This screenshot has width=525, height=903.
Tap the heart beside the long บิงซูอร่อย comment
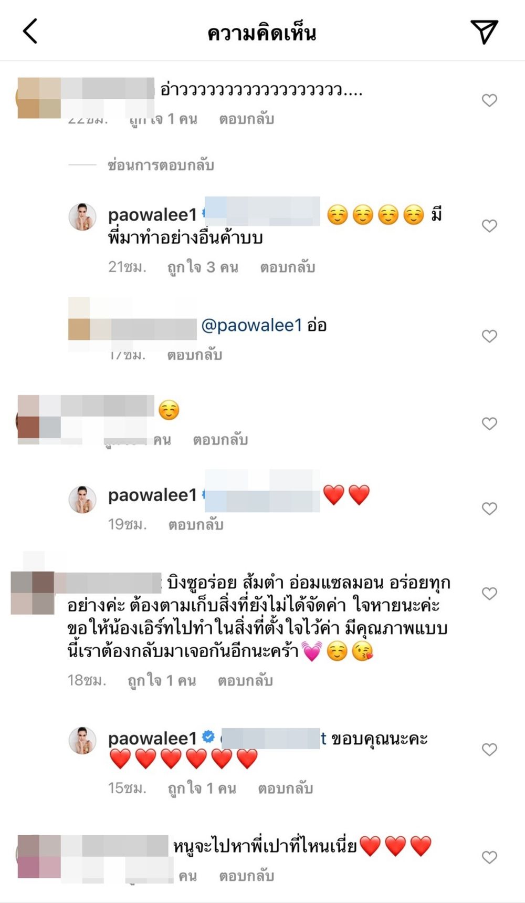(x=489, y=594)
